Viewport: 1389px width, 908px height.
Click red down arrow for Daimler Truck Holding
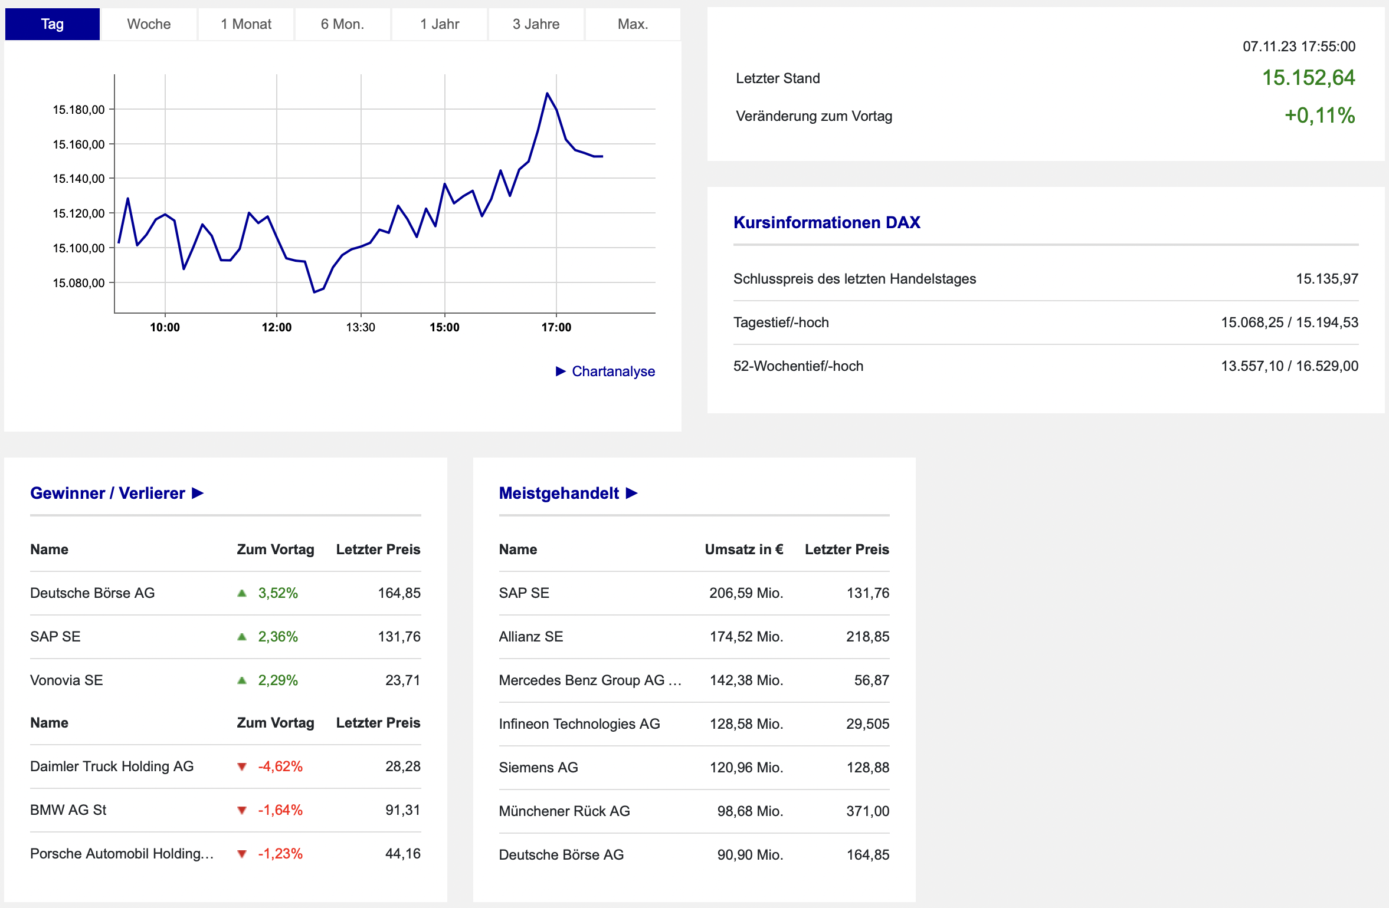point(241,766)
